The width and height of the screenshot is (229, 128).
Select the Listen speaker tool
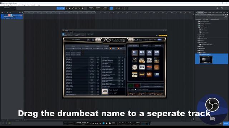coord(83,8)
